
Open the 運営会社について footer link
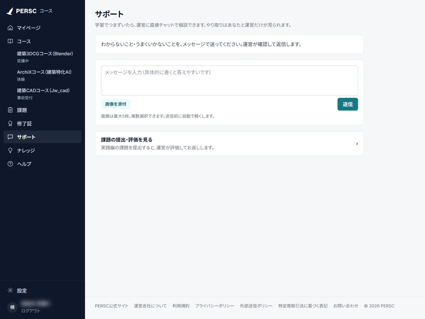coord(150,306)
